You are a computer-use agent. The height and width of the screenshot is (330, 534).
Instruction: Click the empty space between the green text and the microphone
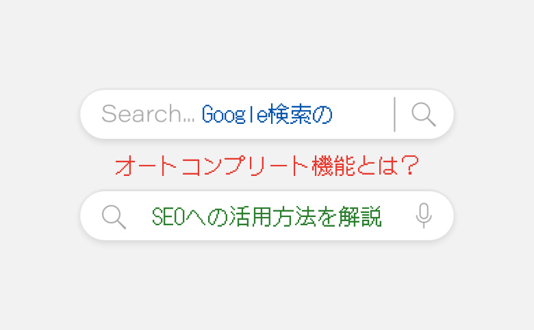[x=398, y=216]
